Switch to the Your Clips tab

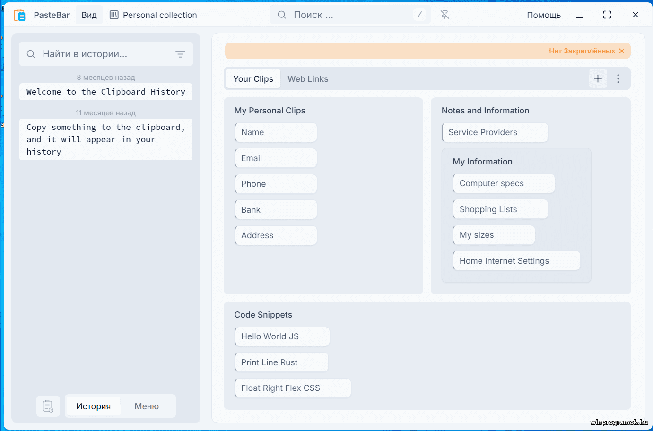253,79
